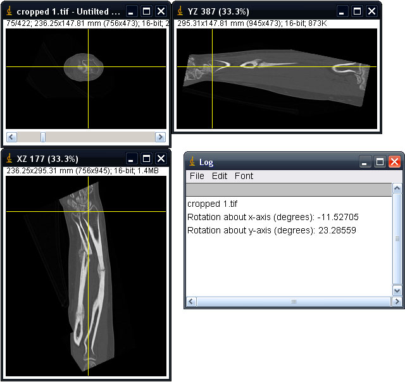Open the File menu in Log window

click(x=197, y=176)
